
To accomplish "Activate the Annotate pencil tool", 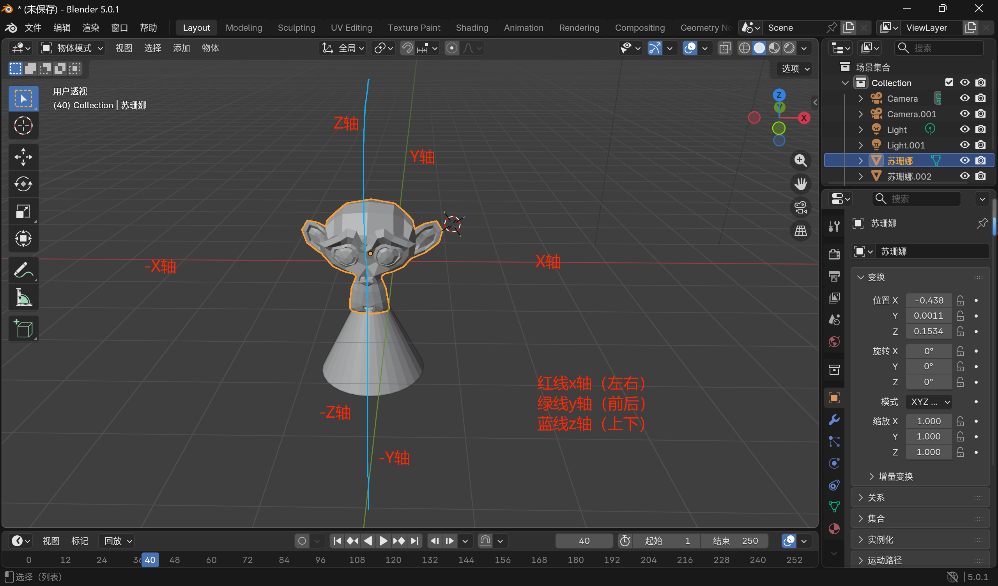I will tap(23, 270).
